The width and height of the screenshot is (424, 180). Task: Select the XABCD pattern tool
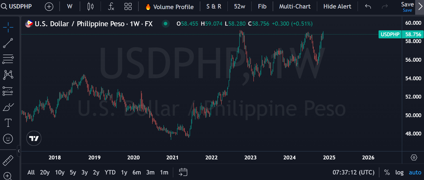click(x=8, y=75)
